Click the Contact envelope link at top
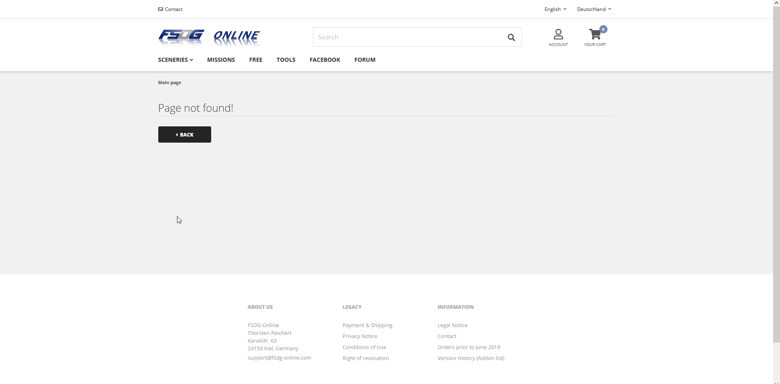Viewport: 780px width, 384px height. (170, 9)
